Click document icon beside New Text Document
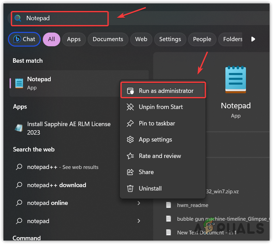Viewport: 273px width, 244px height. [x=169, y=232]
